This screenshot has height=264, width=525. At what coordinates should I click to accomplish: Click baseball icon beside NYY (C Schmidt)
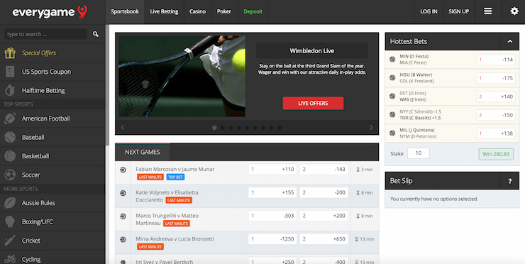click(x=392, y=114)
